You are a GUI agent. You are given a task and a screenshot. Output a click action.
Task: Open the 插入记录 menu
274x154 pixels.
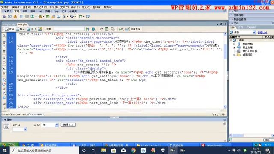pos(40,7)
